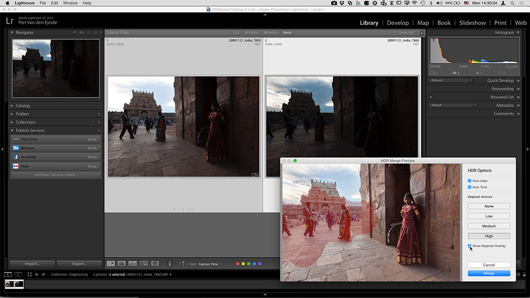
Task: Set Deghost Amount to None
Action: 489,206
